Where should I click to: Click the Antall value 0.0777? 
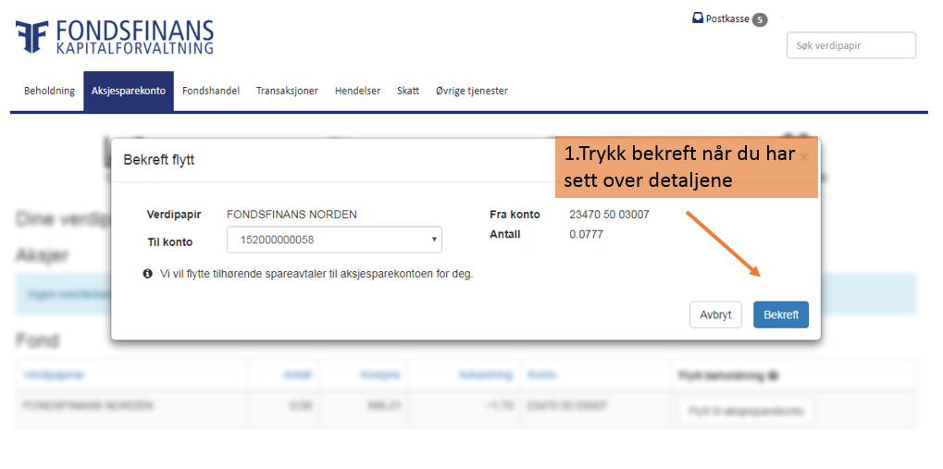[x=586, y=234]
